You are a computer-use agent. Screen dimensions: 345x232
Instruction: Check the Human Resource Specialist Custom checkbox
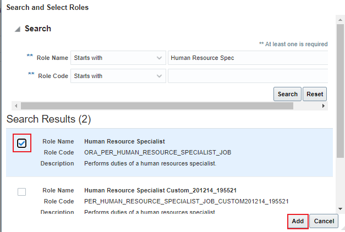[x=21, y=191]
